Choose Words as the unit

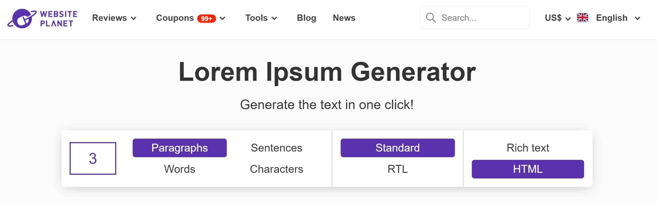pos(179,169)
